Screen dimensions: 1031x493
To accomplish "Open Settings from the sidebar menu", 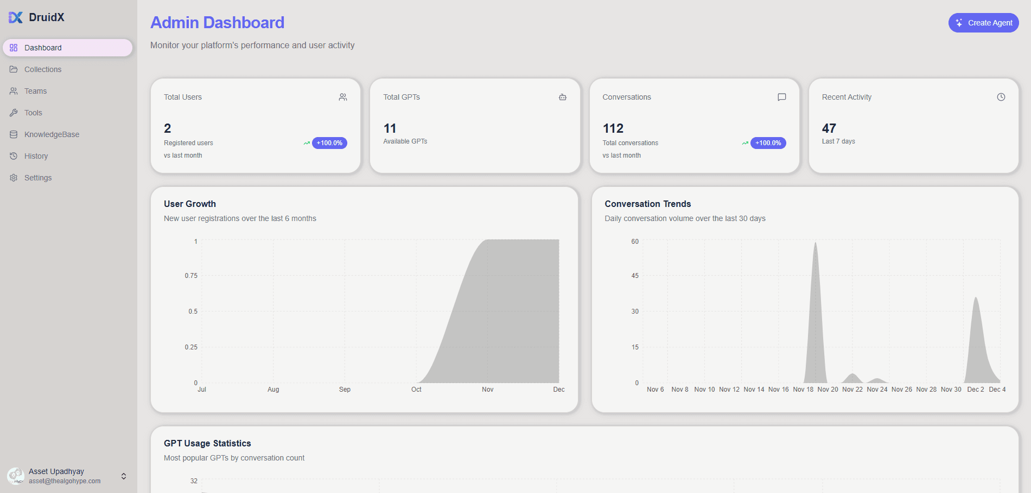I will [38, 178].
